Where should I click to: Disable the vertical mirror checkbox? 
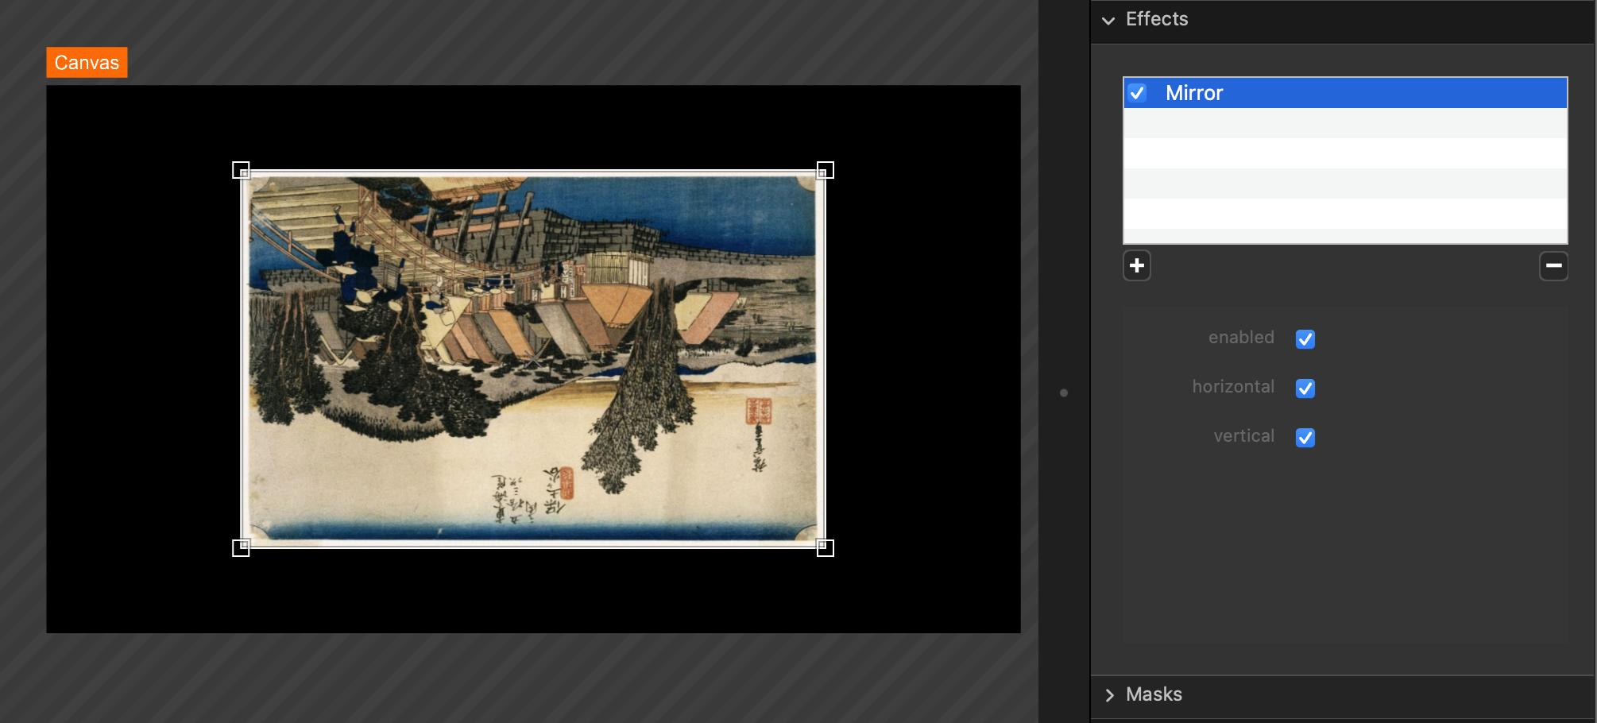click(1305, 438)
